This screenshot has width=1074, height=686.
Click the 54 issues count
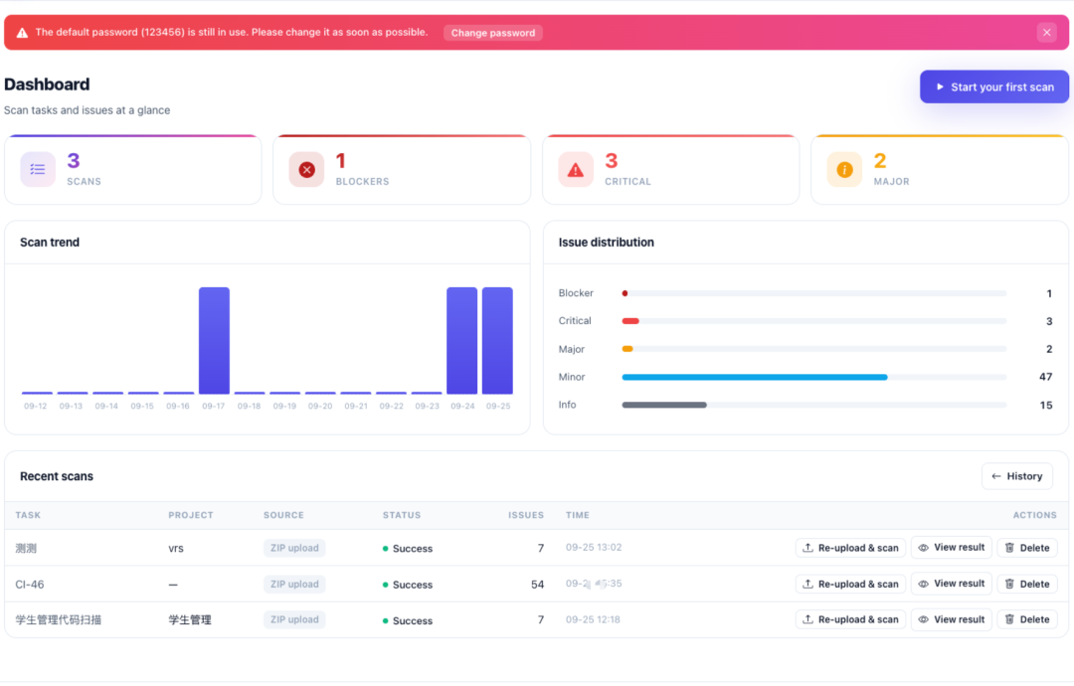(x=537, y=585)
